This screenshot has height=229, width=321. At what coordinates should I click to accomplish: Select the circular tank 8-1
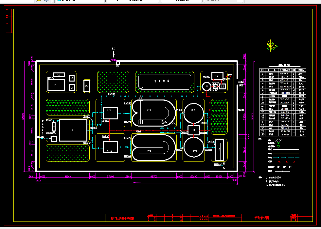click(193, 113)
